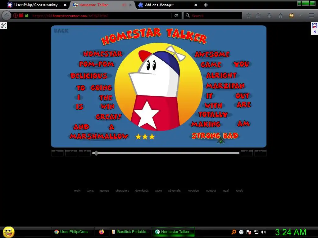Open the toons footer link
This screenshot has height=238, width=318.
[x=90, y=191]
